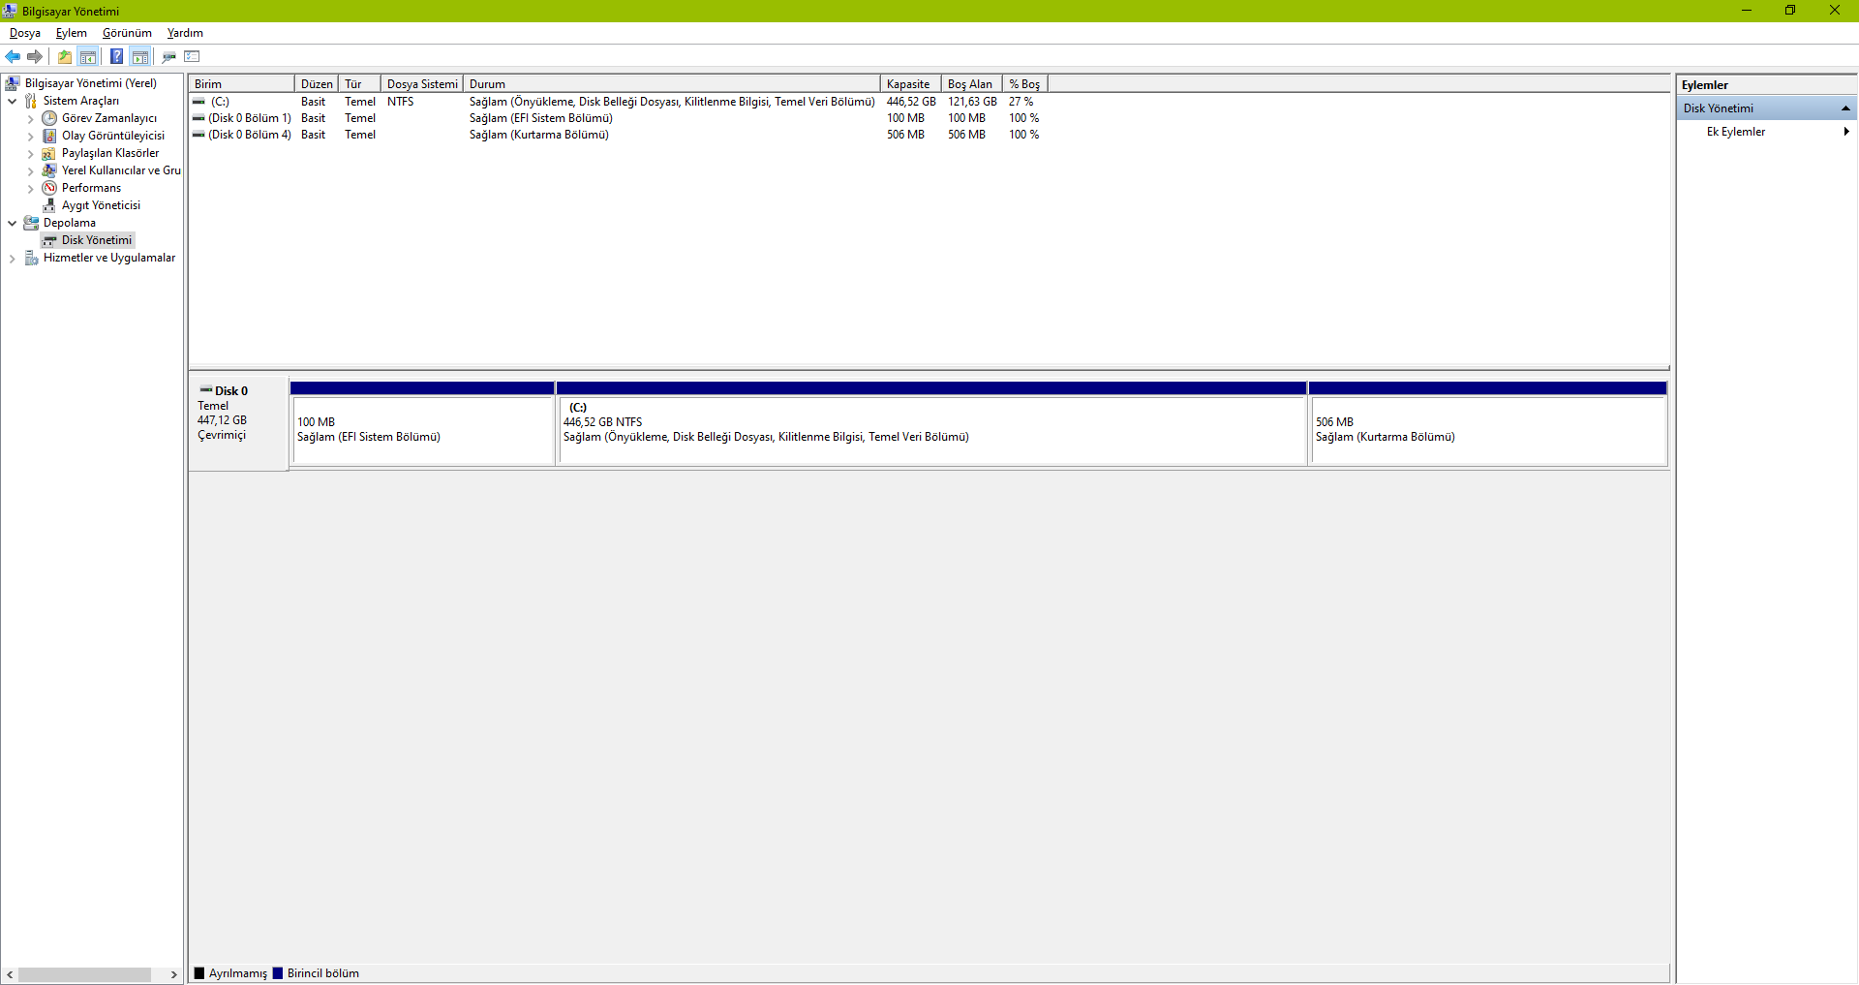Image resolution: width=1859 pixels, height=985 pixels.
Task: Sort by the Durum column header
Action: pyautogui.click(x=672, y=84)
